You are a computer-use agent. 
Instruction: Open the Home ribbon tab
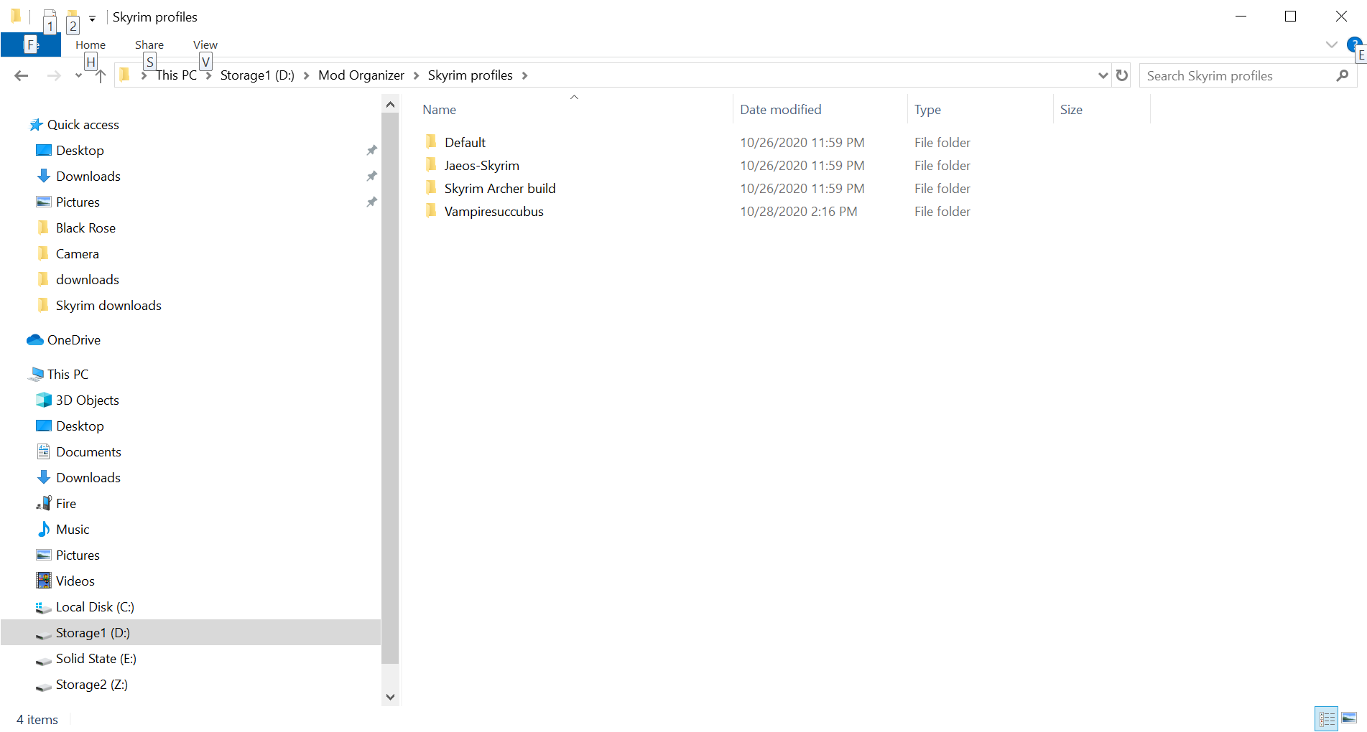(91, 44)
